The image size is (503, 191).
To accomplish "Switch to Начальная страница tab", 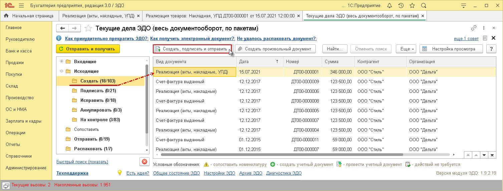I will click(29, 16).
